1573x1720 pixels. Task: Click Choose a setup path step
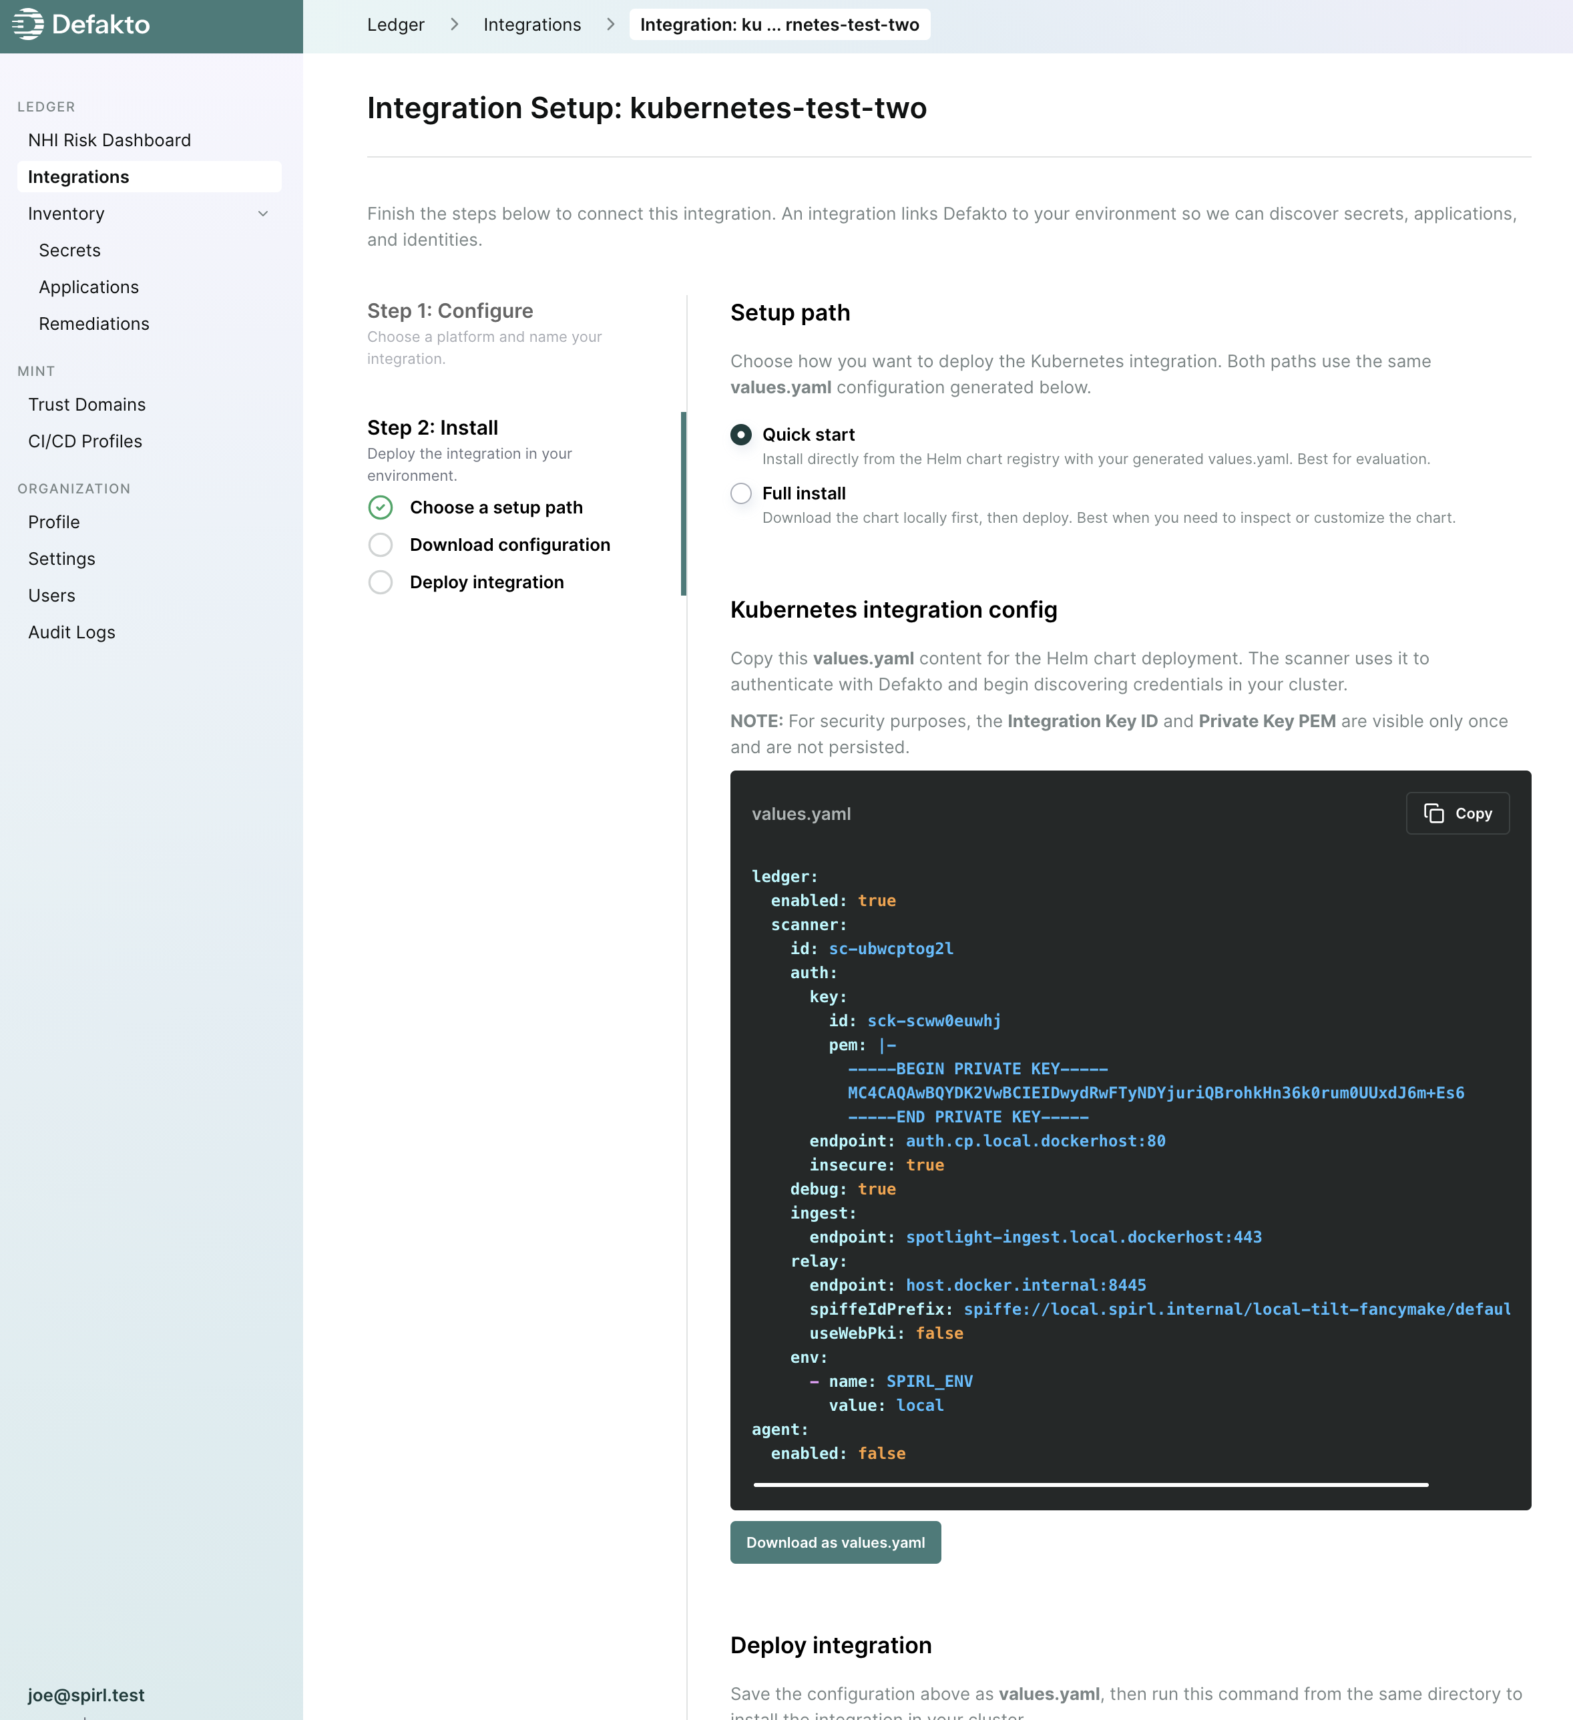(x=497, y=507)
